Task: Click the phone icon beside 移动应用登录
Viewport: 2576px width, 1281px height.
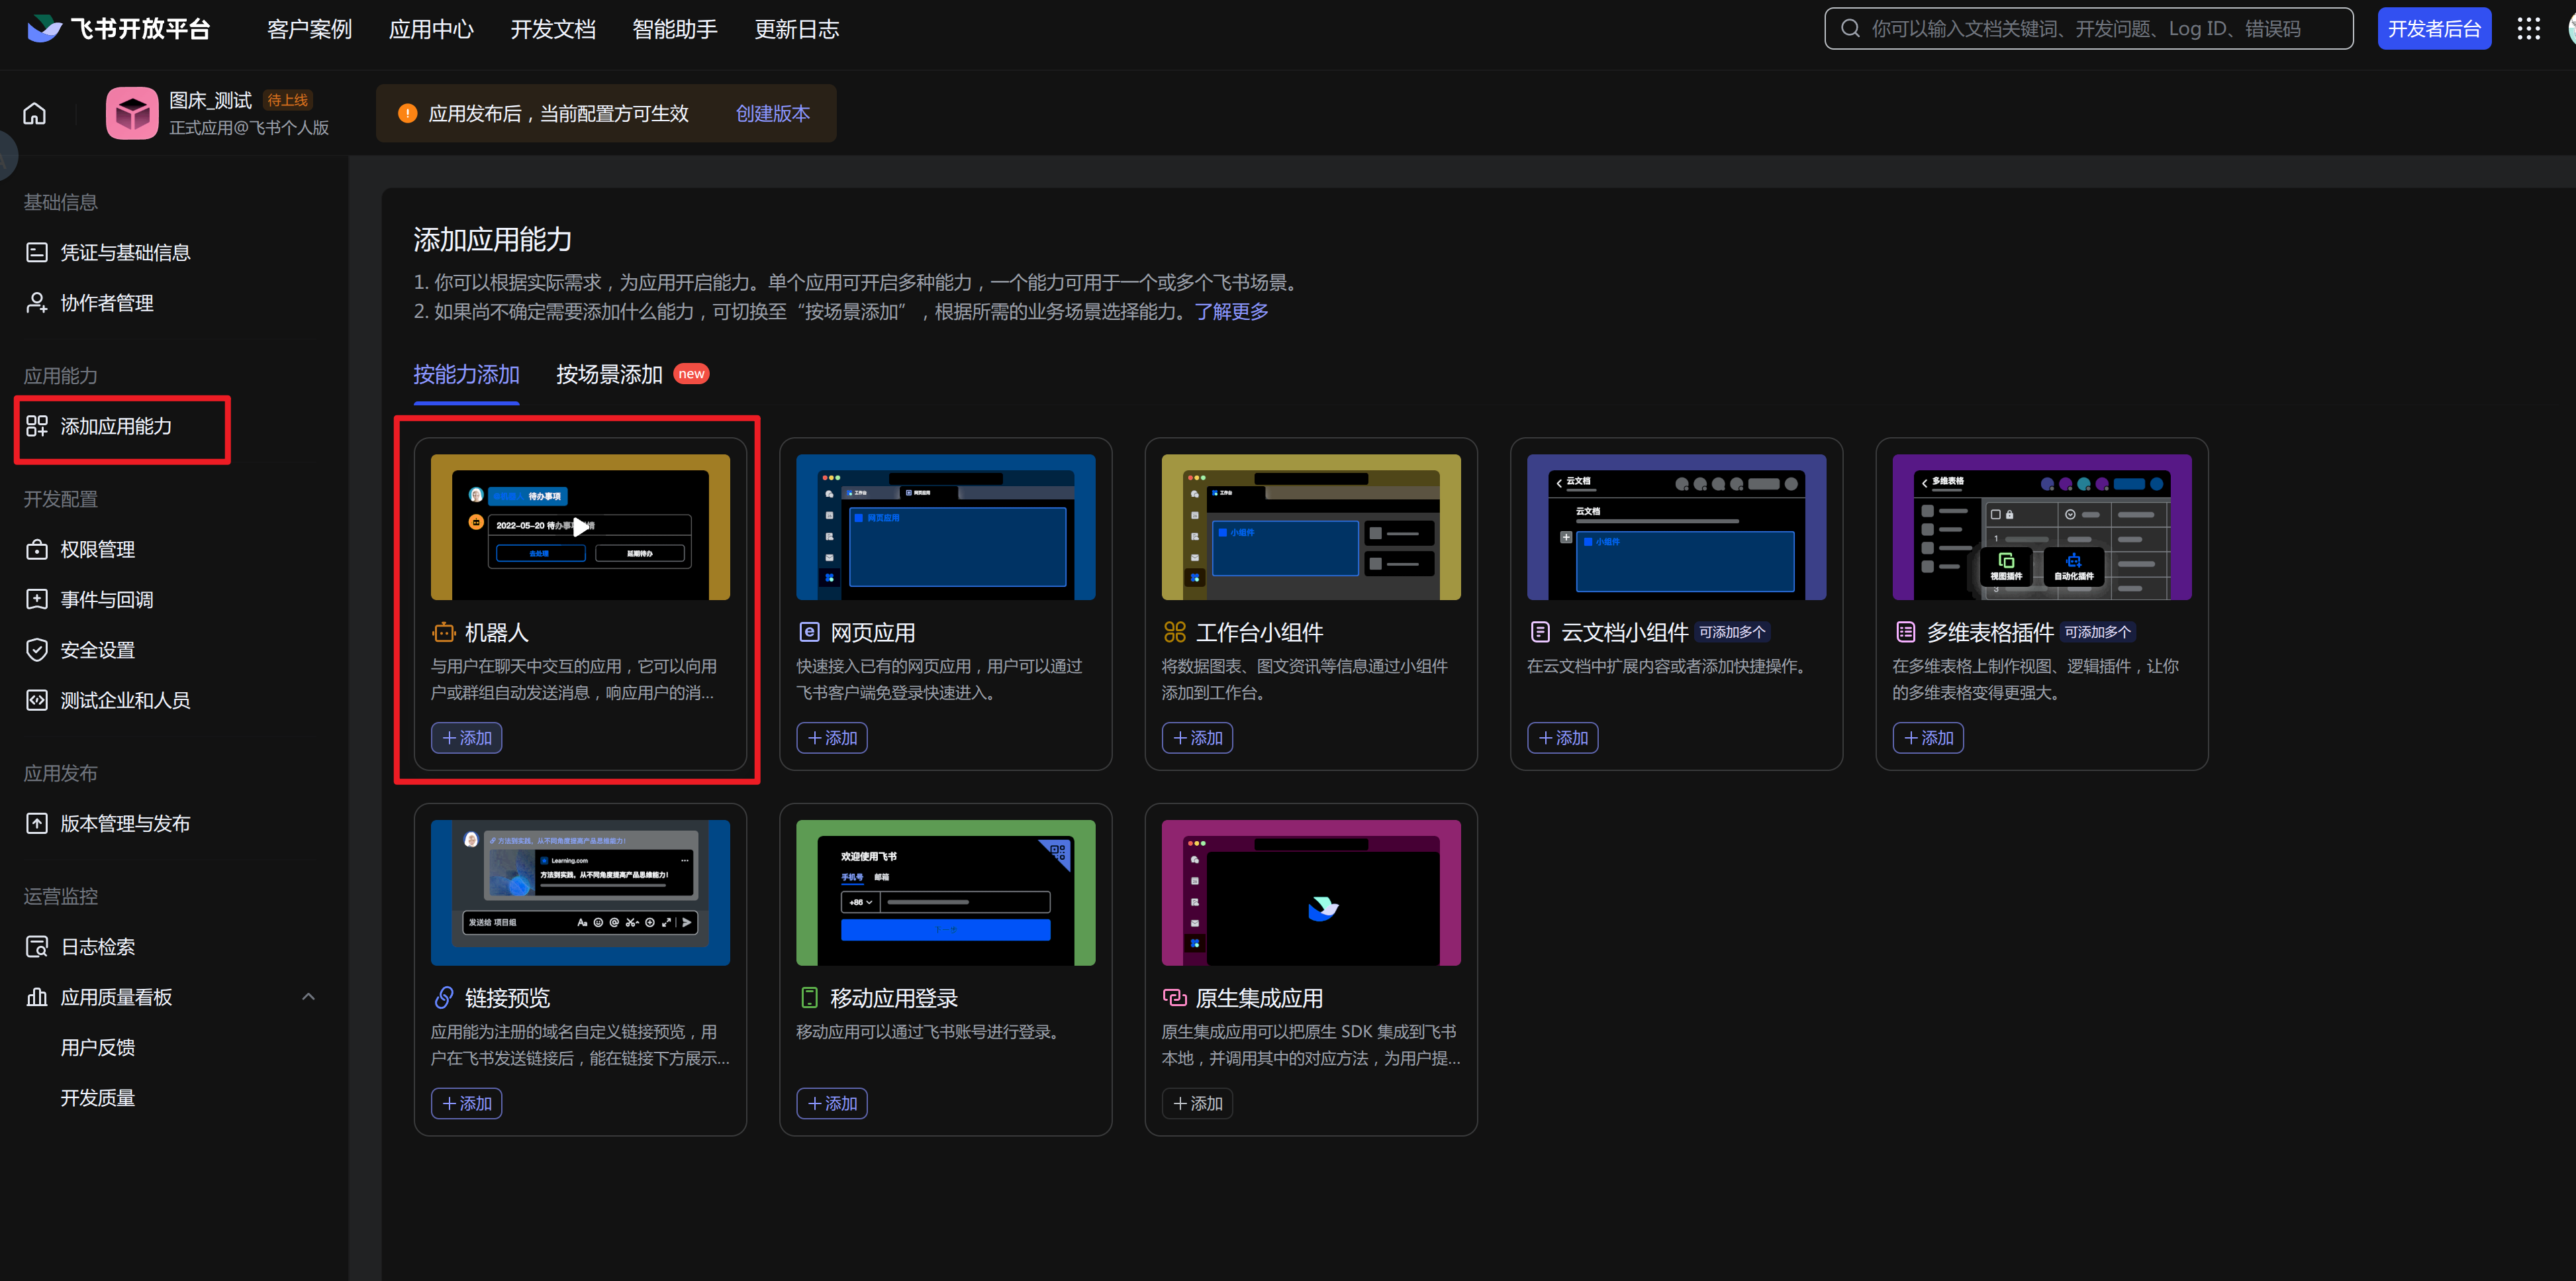Action: coord(809,997)
